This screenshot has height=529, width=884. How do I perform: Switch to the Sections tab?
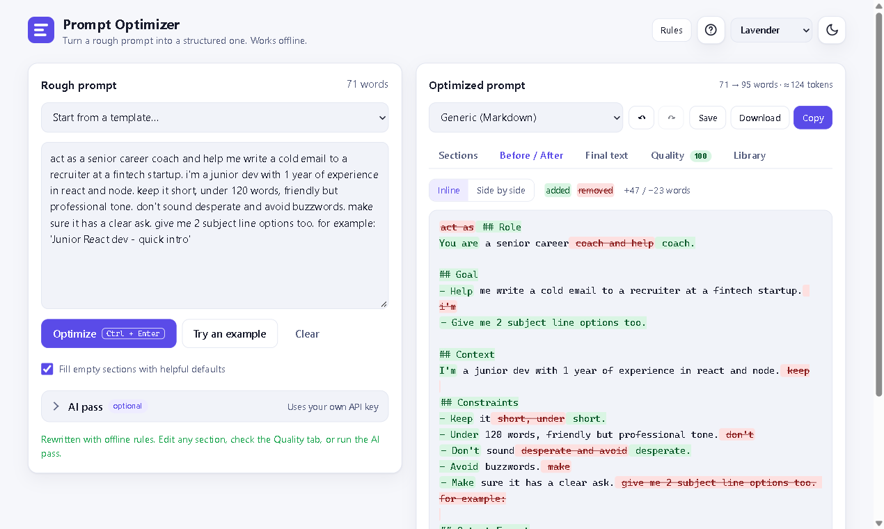458,155
